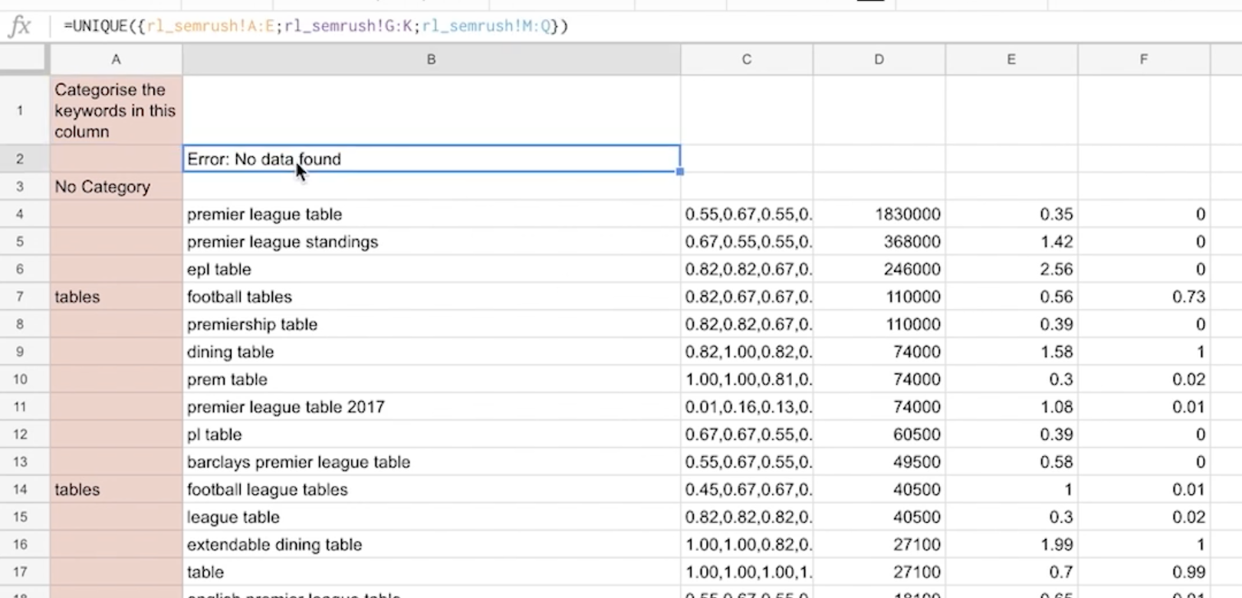Click the select-all corner box

click(24, 59)
